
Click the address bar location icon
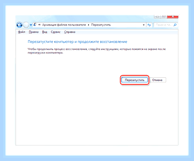pyautogui.click(x=35, y=24)
